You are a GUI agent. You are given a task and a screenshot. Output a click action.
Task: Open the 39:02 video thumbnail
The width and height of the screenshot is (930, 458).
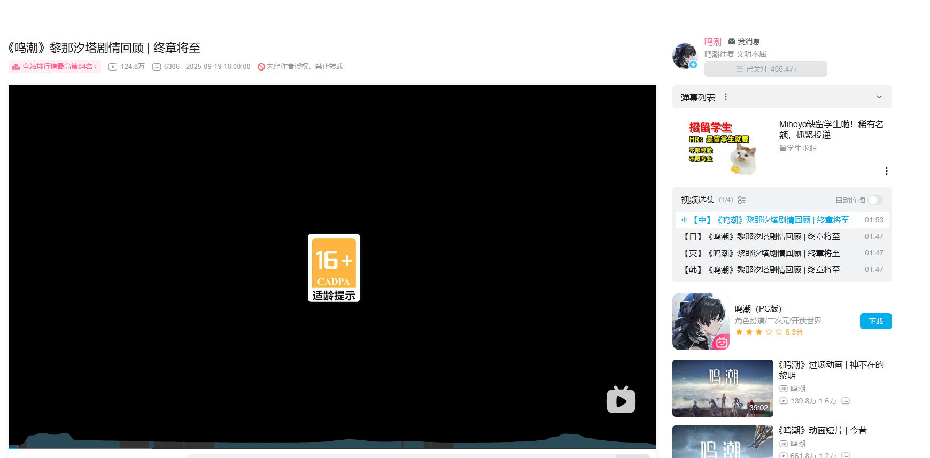point(723,388)
